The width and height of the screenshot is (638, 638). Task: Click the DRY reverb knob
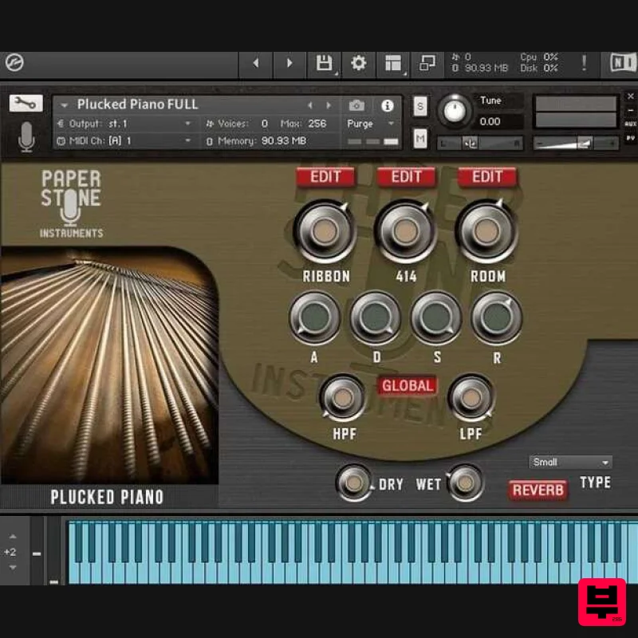353,483
